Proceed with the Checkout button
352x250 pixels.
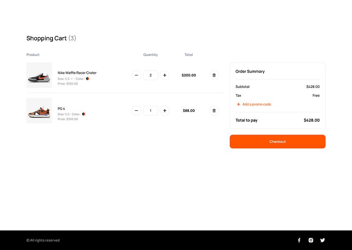[x=277, y=142]
